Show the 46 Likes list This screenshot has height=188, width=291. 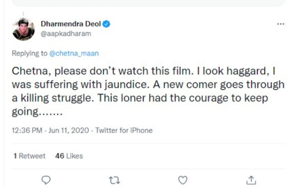pyautogui.click(x=69, y=156)
